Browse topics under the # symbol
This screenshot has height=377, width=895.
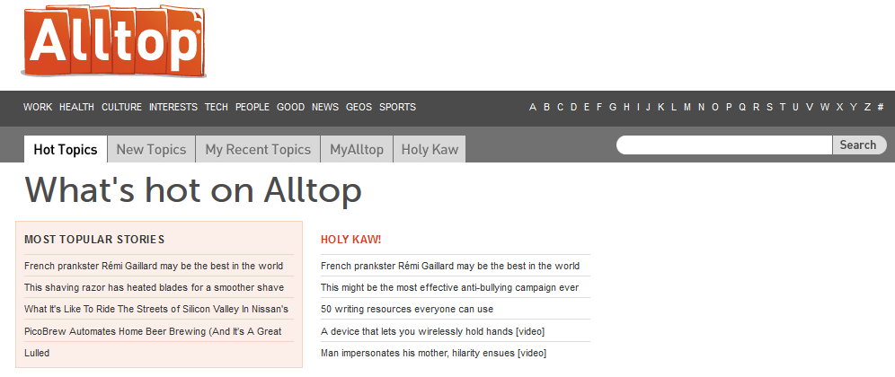tap(881, 107)
